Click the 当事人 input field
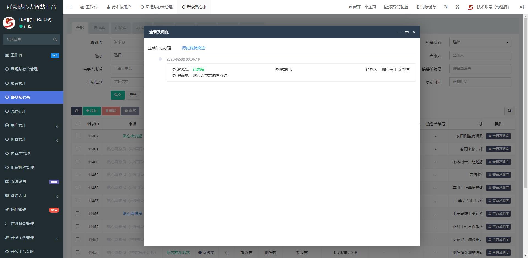The image size is (528, 258). point(480,55)
